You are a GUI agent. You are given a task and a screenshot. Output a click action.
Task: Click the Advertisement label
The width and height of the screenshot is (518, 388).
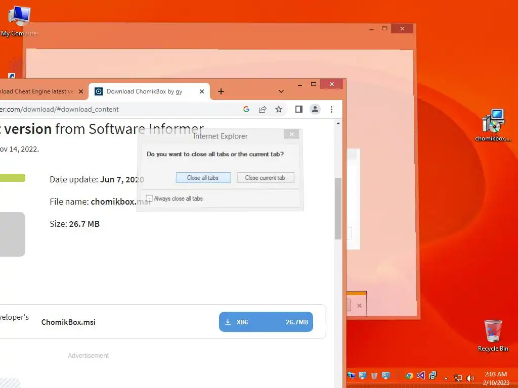pos(88,355)
